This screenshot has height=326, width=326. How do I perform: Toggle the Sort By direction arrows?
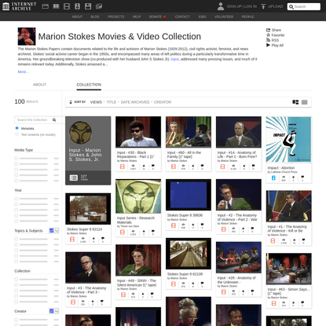(x=71, y=102)
